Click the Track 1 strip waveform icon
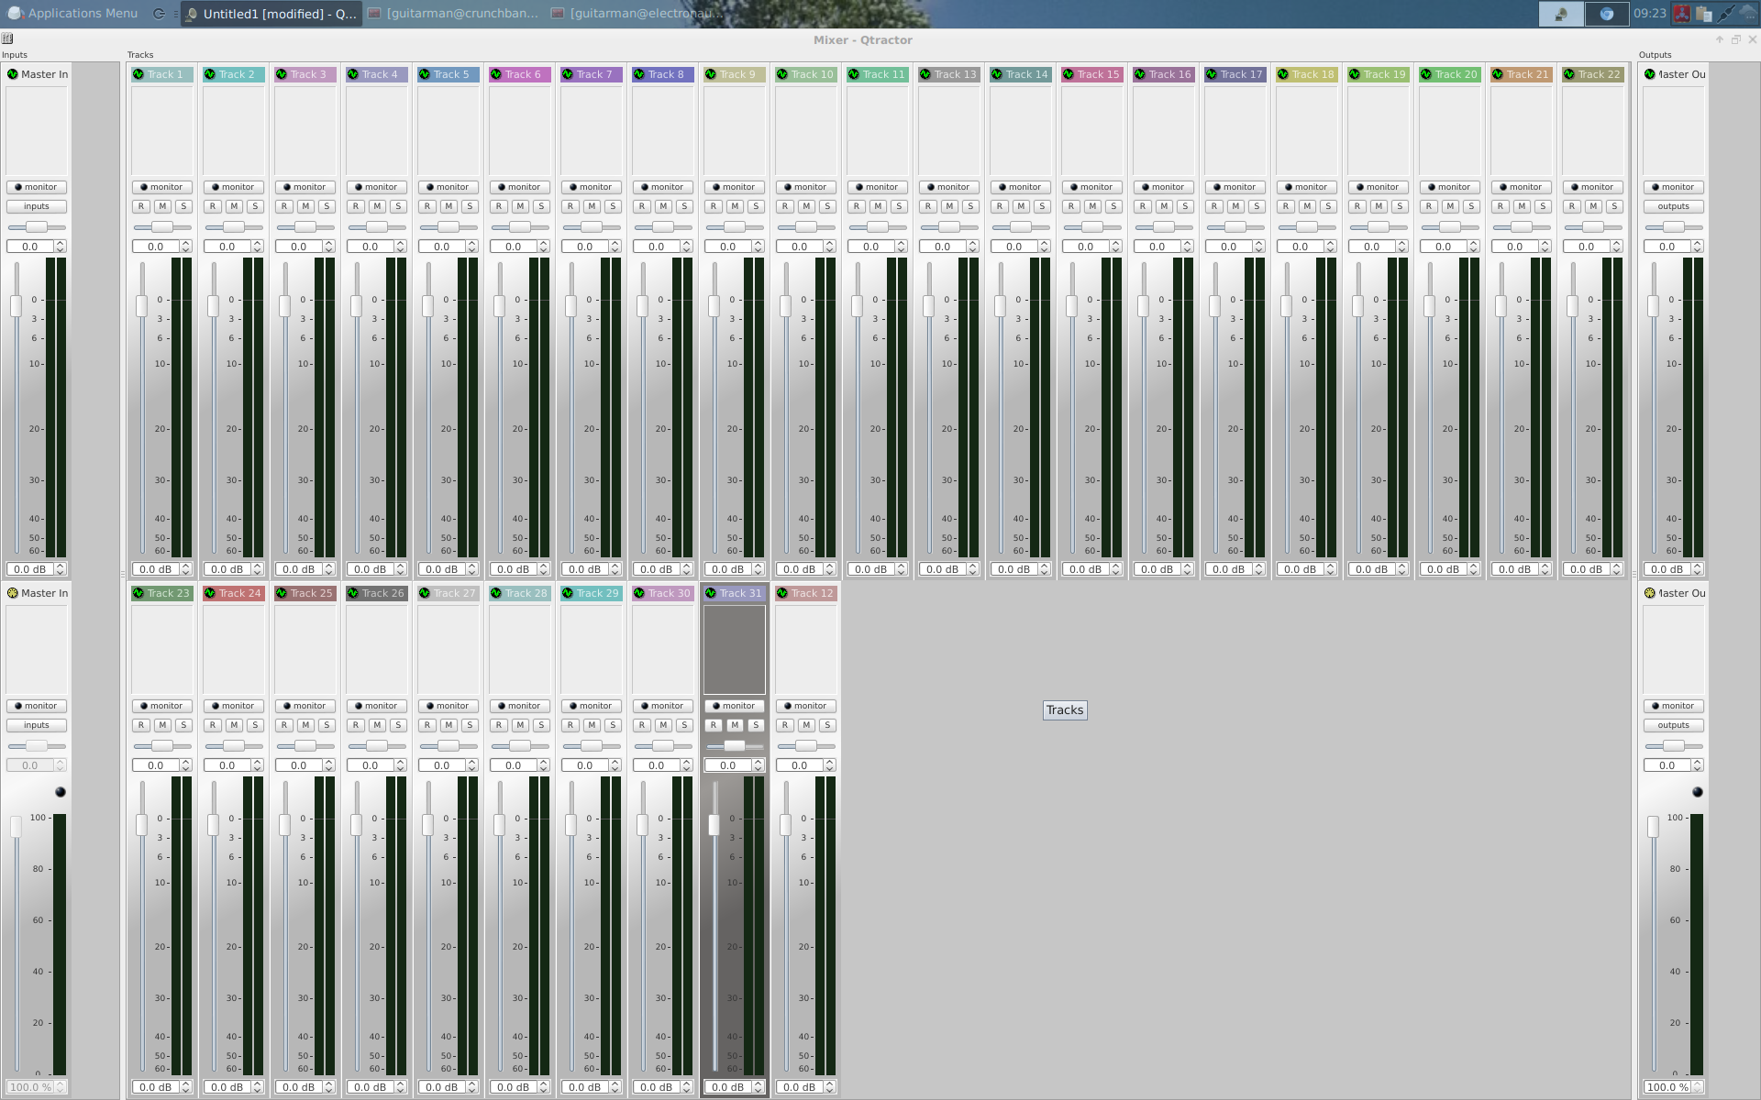This screenshot has width=1761, height=1100. point(138,74)
